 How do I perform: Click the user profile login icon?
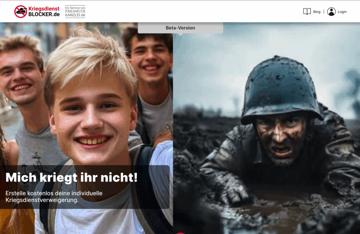[331, 12]
